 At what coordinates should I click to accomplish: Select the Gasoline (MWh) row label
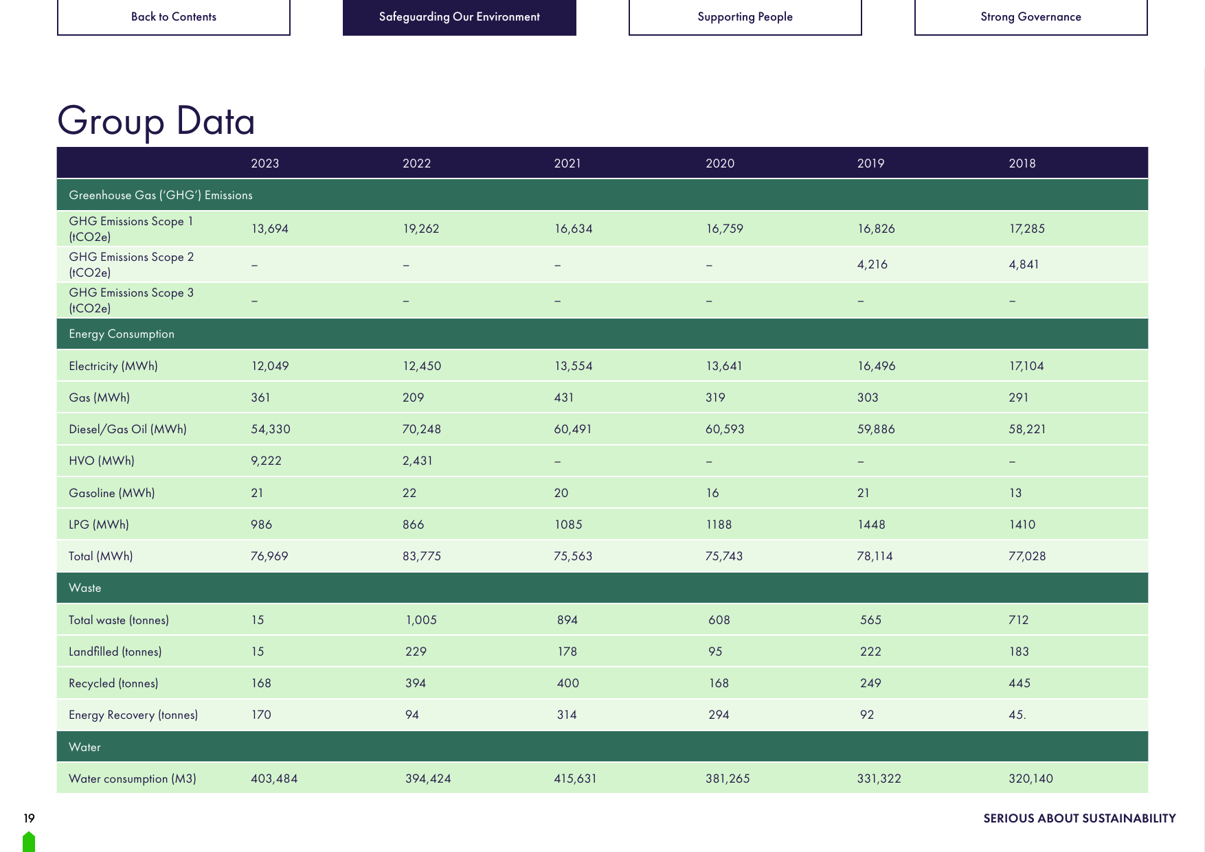tap(112, 493)
